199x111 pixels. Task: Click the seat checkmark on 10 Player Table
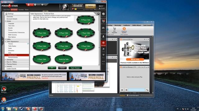point(89,23)
